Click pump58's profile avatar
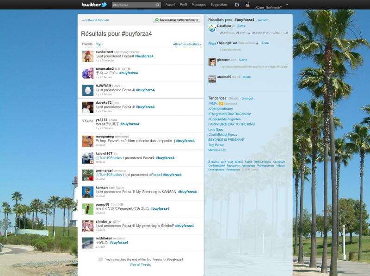 (88, 209)
